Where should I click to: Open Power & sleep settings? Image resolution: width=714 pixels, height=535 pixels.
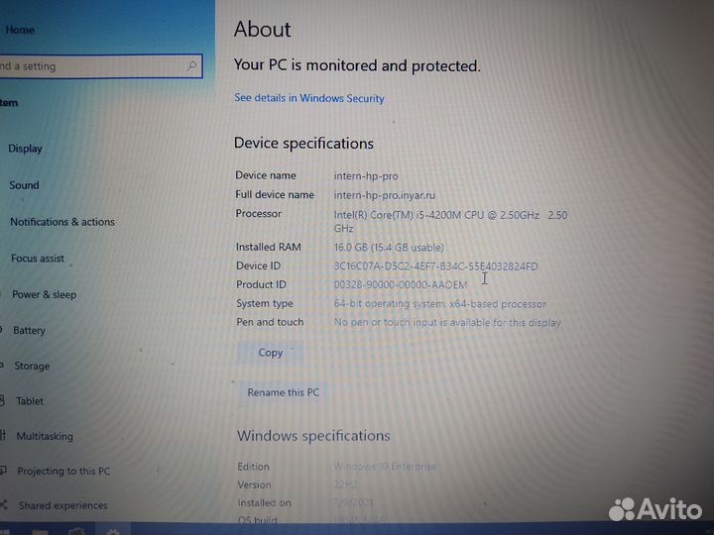click(45, 295)
